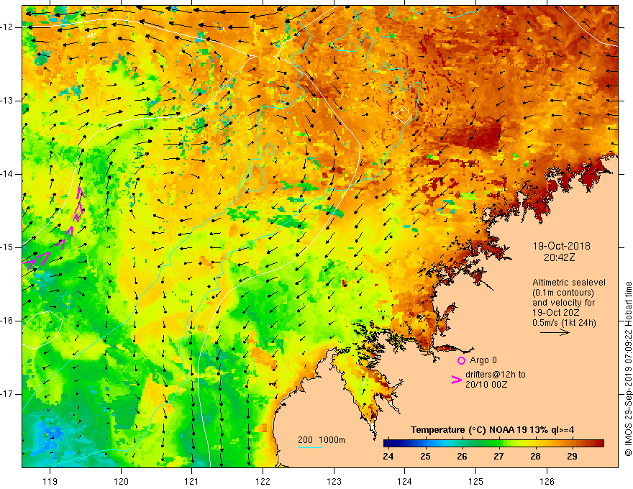The image size is (633, 489).
Task: Click the longitude axis label 124
Action: 404,481
